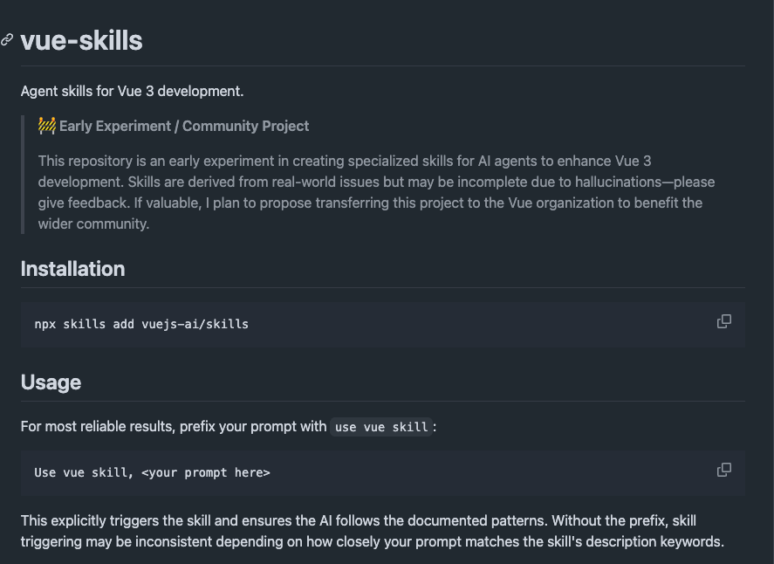Click the construction barrier emoji icon
Viewport: 774px width, 564px height.
pos(47,126)
